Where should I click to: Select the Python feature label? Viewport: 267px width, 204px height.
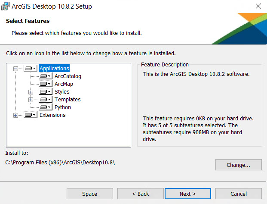[x=63, y=107]
